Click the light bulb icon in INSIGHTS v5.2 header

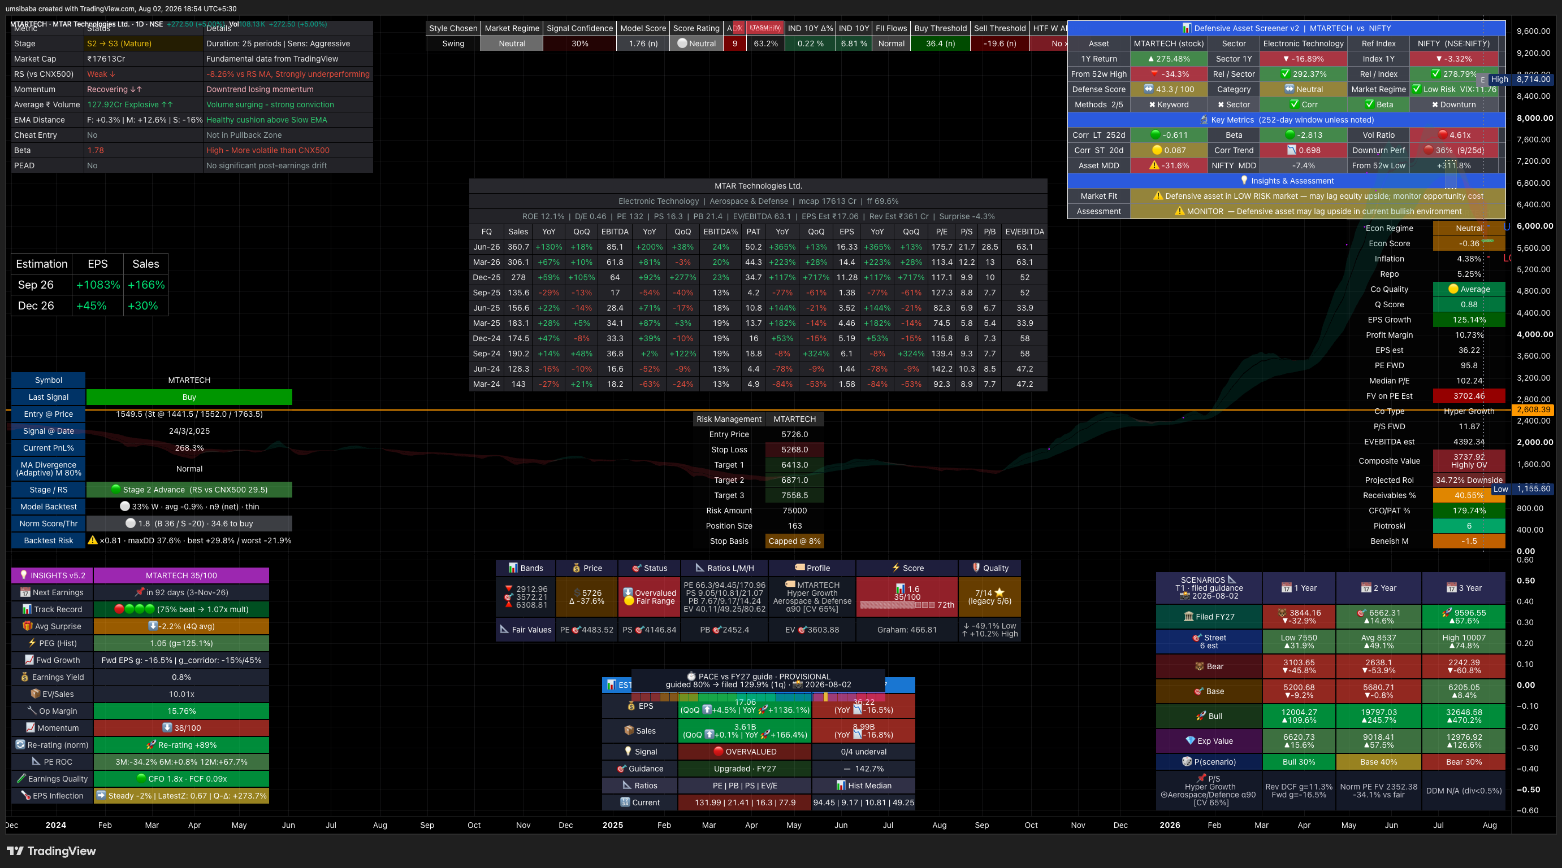24,575
